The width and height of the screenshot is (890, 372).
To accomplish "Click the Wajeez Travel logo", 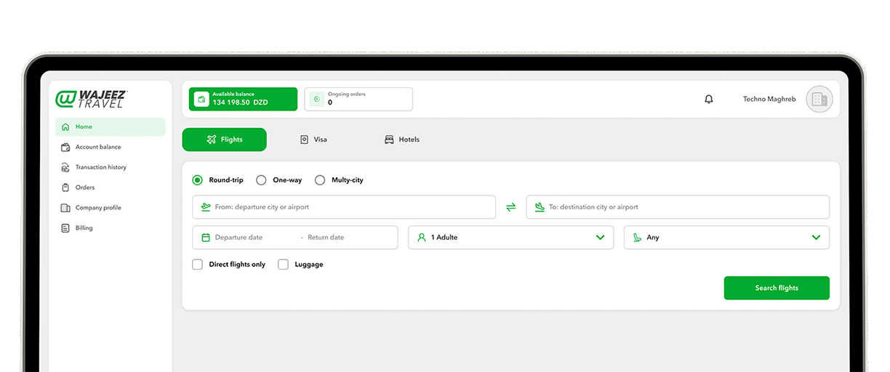I will coord(92,100).
